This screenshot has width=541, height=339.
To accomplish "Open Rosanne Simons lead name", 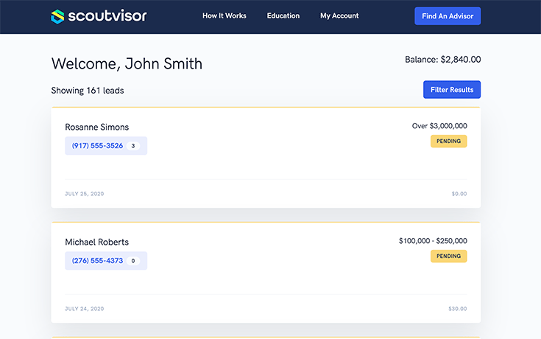I will pyautogui.click(x=96, y=127).
